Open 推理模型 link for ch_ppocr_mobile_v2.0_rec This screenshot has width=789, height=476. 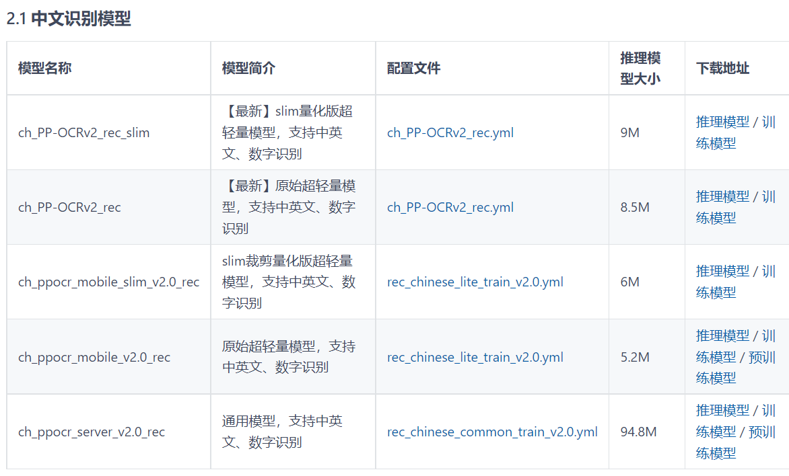tap(722, 335)
